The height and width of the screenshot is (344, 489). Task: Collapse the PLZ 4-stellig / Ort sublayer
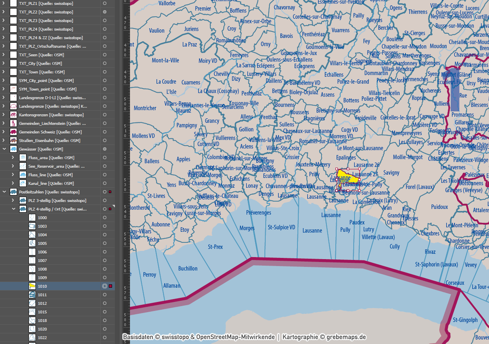point(13,209)
